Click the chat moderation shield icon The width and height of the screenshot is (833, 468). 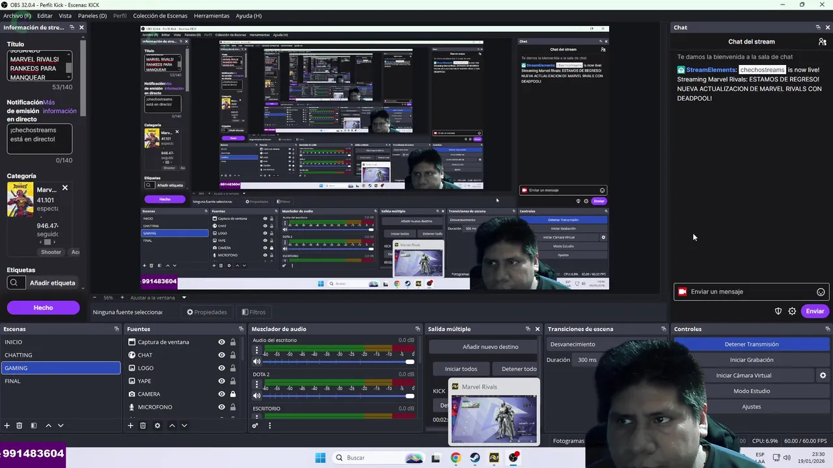(778, 311)
